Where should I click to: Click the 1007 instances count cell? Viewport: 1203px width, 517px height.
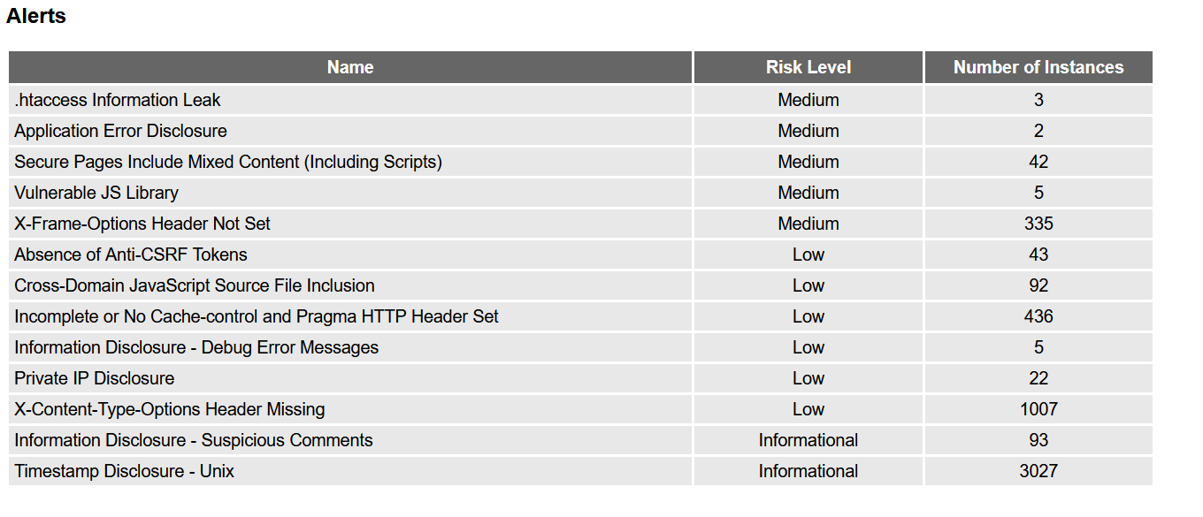click(x=1038, y=409)
